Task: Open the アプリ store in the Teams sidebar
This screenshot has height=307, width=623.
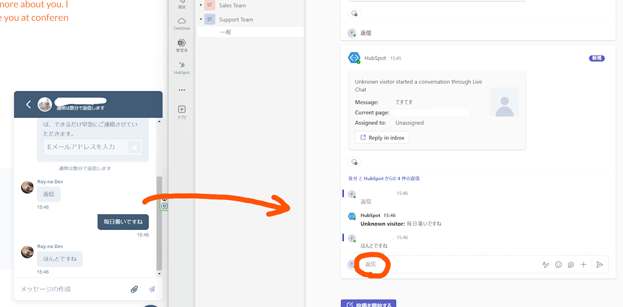Action: click(182, 112)
